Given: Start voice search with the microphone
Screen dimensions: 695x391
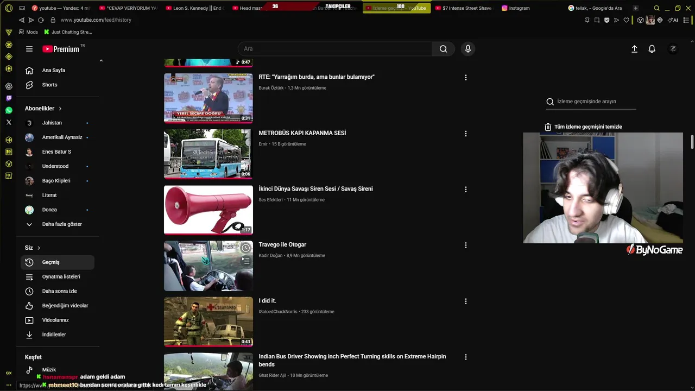Looking at the screenshot, I should 468,49.
